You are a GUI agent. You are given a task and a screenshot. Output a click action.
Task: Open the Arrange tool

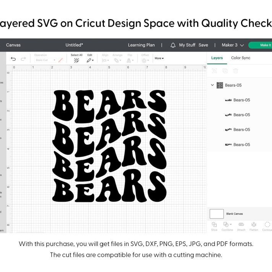[117, 60]
